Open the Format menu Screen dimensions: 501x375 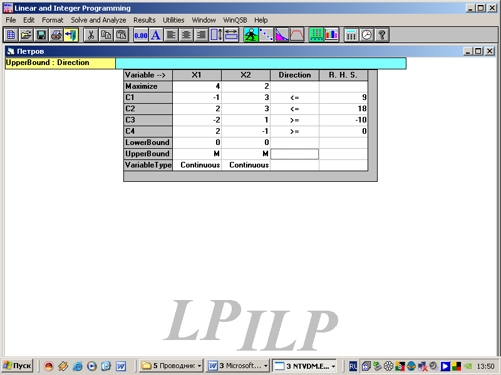[53, 20]
